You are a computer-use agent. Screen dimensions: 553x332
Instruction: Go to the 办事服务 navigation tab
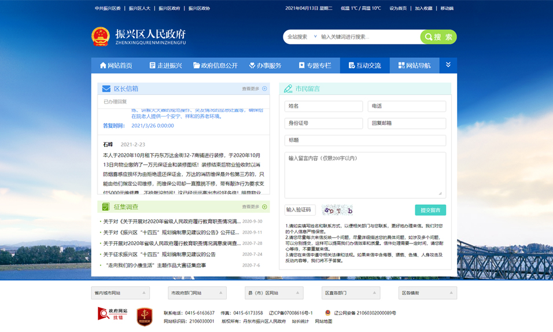(265, 65)
